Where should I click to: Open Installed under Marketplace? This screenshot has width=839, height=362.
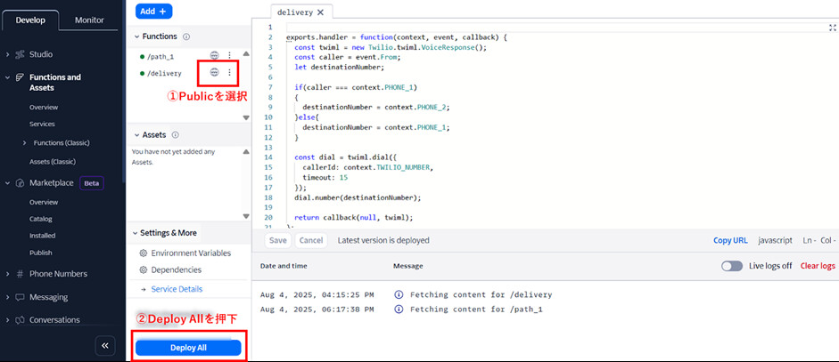42,236
